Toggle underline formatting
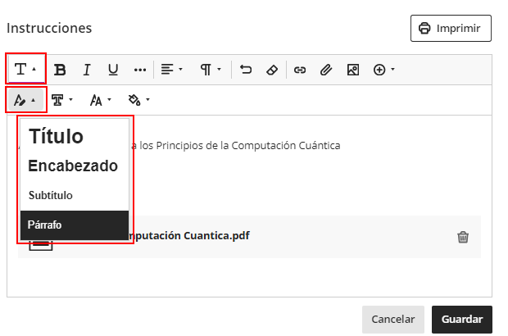 [113, 70]
